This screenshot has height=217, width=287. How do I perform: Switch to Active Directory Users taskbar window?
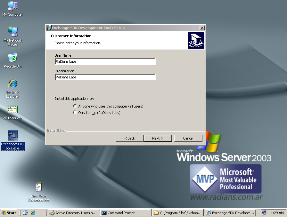click(x=73, y=213)
